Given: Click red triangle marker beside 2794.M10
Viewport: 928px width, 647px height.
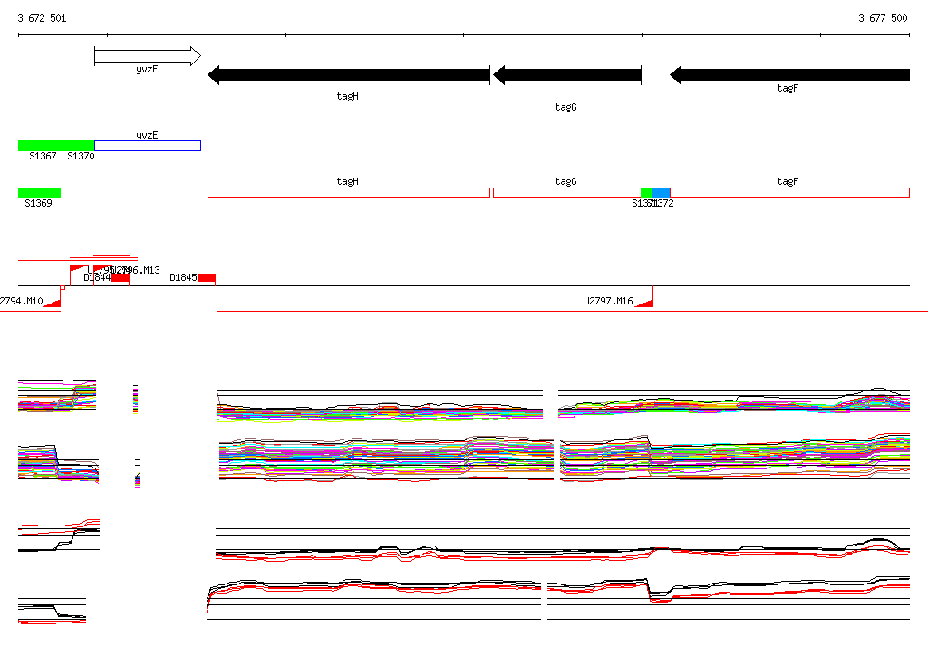Looking at the screenshot, I should click(x=52, y=303).
